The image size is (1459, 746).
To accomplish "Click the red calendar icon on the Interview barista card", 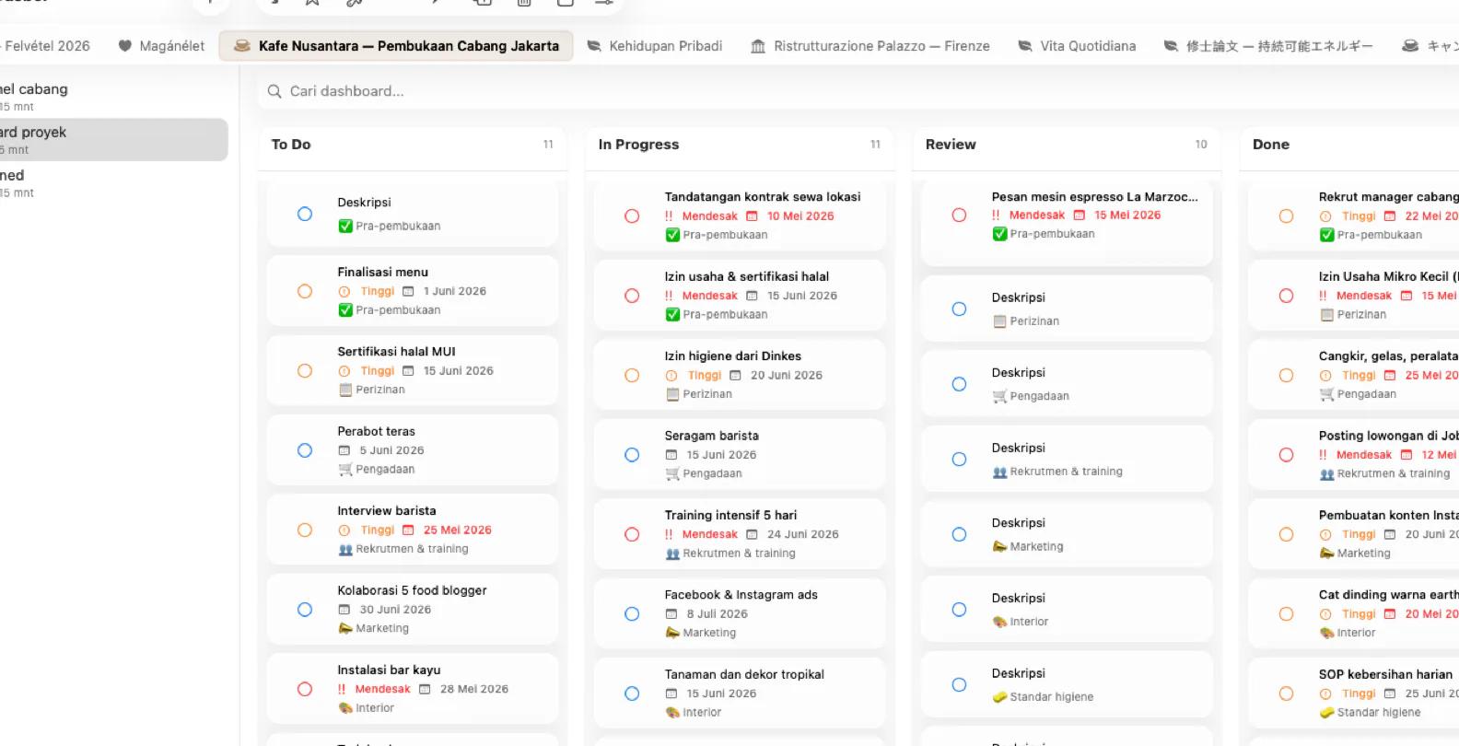I will coord(408,530).
